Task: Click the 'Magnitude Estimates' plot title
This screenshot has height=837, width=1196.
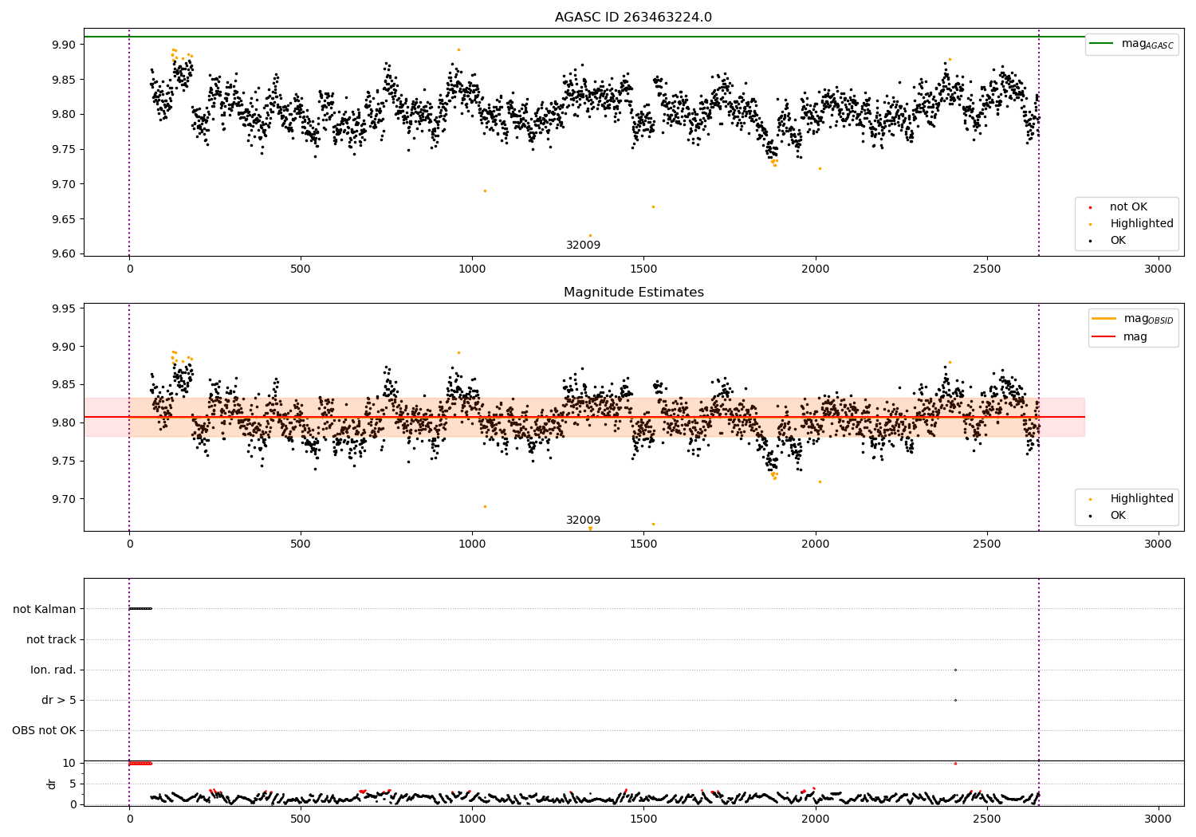Action: 634,293
